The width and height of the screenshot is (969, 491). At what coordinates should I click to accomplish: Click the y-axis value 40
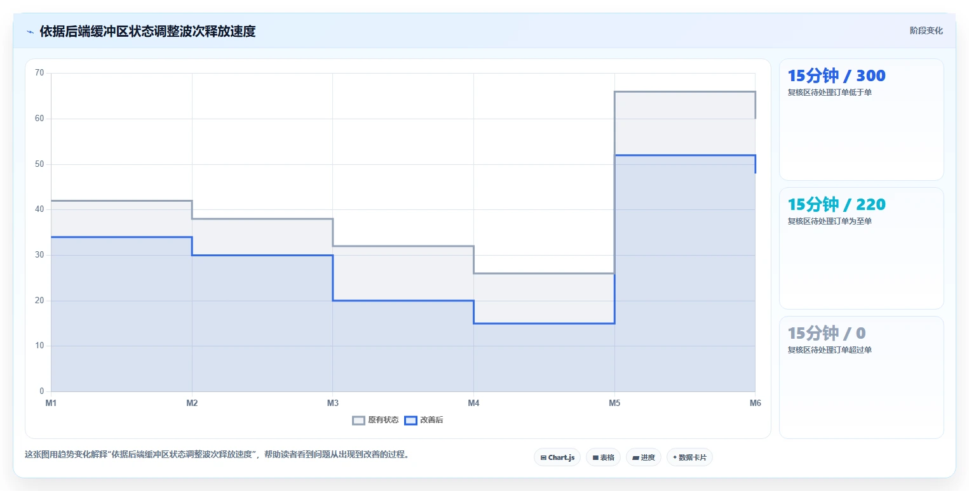(x=39, y=209)
